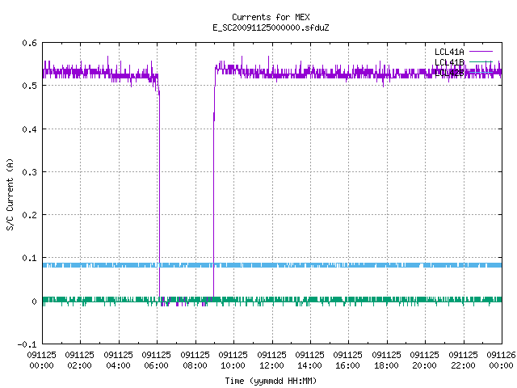Viewport: 517px width, 388px height.
Task: Select the LCL41B legend label
Action: [x=449, y=62]
